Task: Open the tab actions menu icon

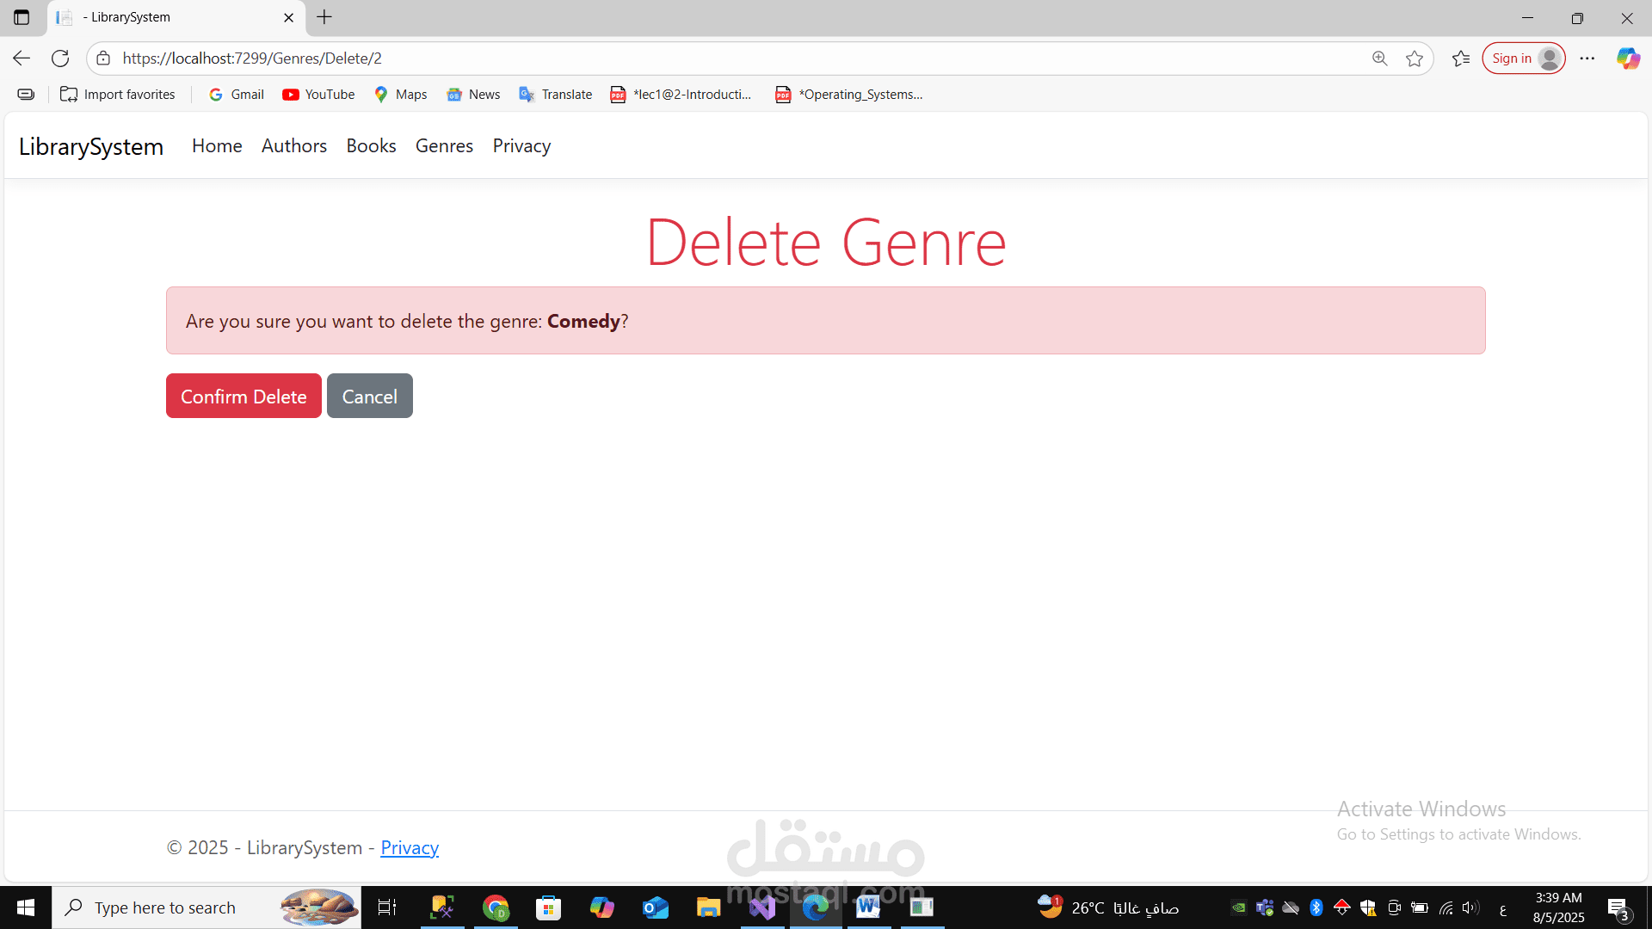Action: click(x=22, y=17)
